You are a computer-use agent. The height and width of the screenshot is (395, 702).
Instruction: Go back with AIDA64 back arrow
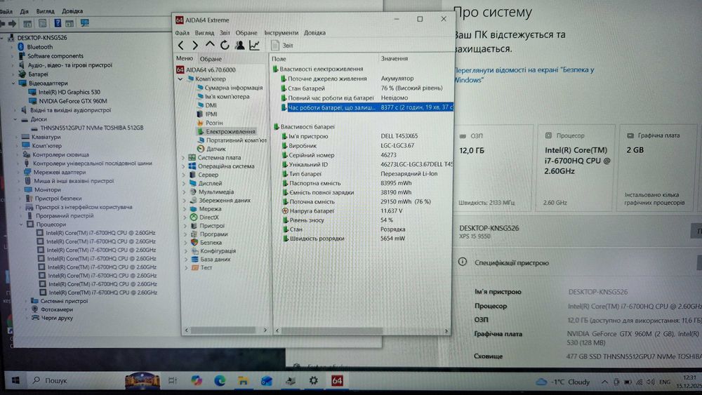coord(181,45)
